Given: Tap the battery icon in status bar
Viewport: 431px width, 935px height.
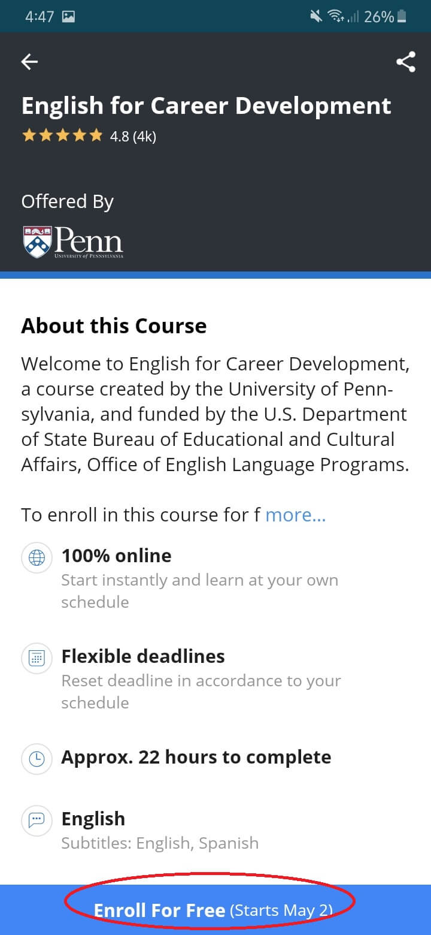Looking at the screenshot, I should pyautogui.click(x=402, y=17).
